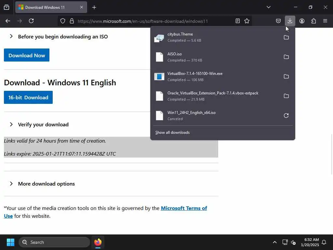Open muted volume tray icon
Viewport: 333px width, 250px height.
[293, 242]
